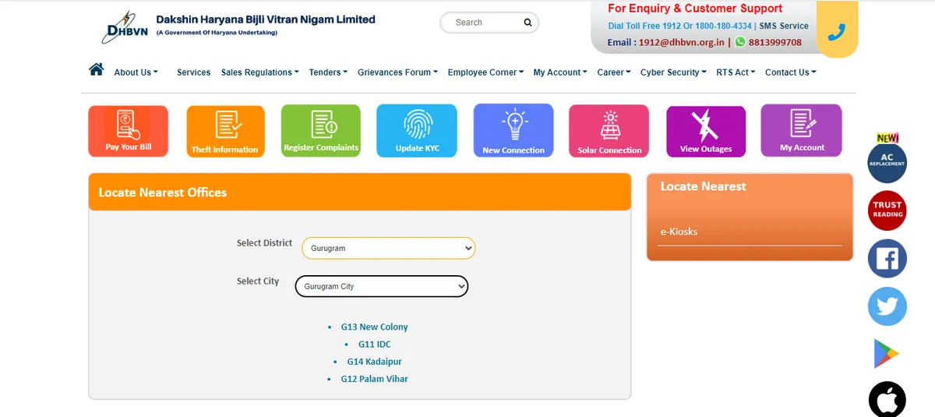
Task: Expand the About Us menu
Action: 136,72
